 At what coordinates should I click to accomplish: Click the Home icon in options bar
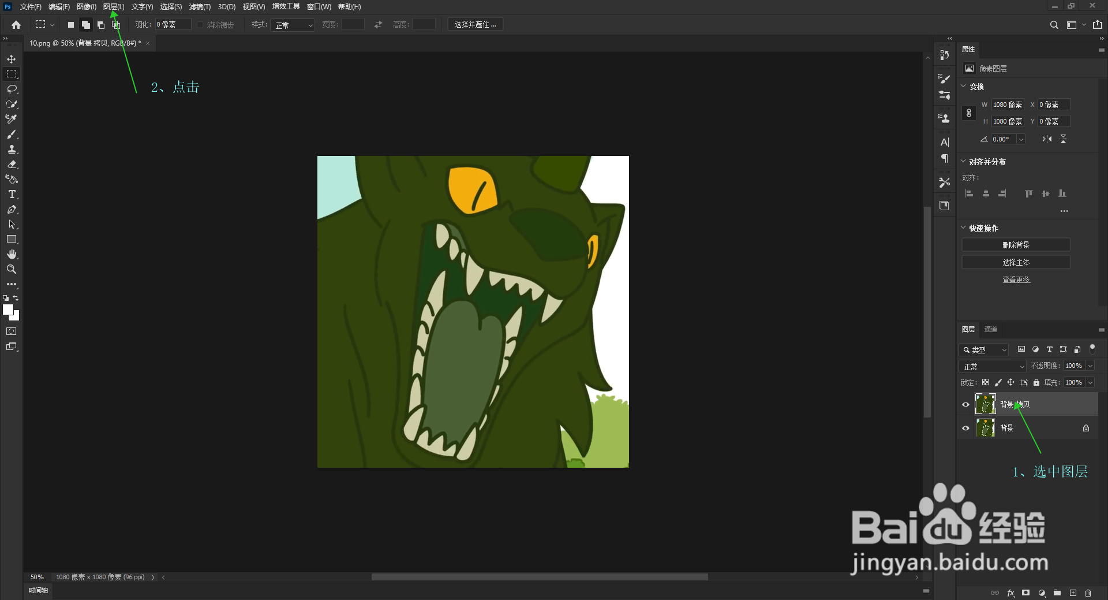coord(16,25)
